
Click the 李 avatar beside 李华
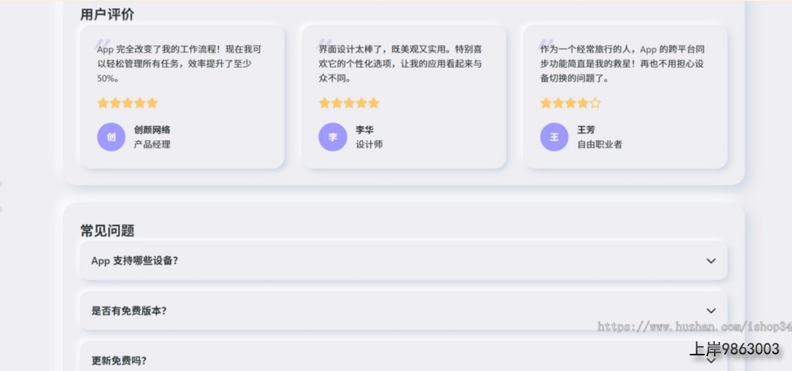point(333,137)
